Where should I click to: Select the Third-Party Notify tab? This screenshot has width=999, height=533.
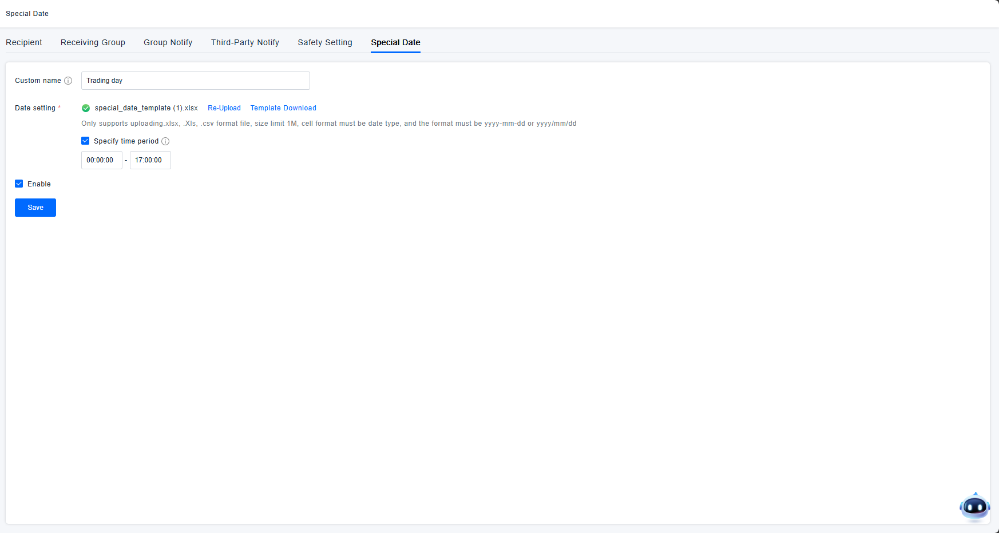click(x=245, y=42)
